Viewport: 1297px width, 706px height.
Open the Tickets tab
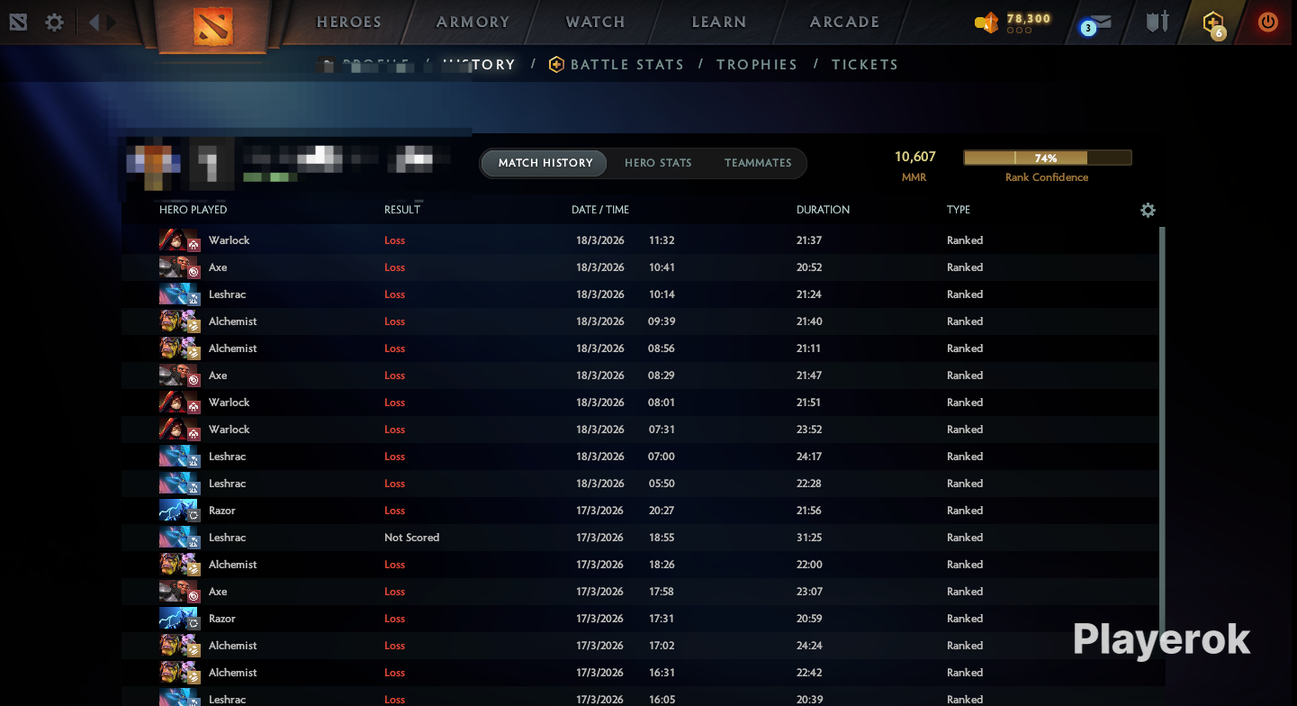point(865,65)
